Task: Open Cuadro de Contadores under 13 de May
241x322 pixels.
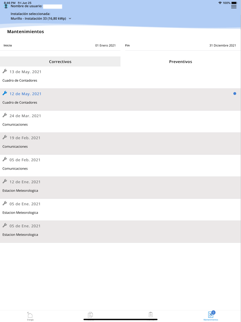Action: point(20,81)
